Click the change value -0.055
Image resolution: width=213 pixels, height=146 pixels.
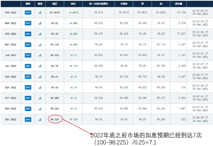73,45
